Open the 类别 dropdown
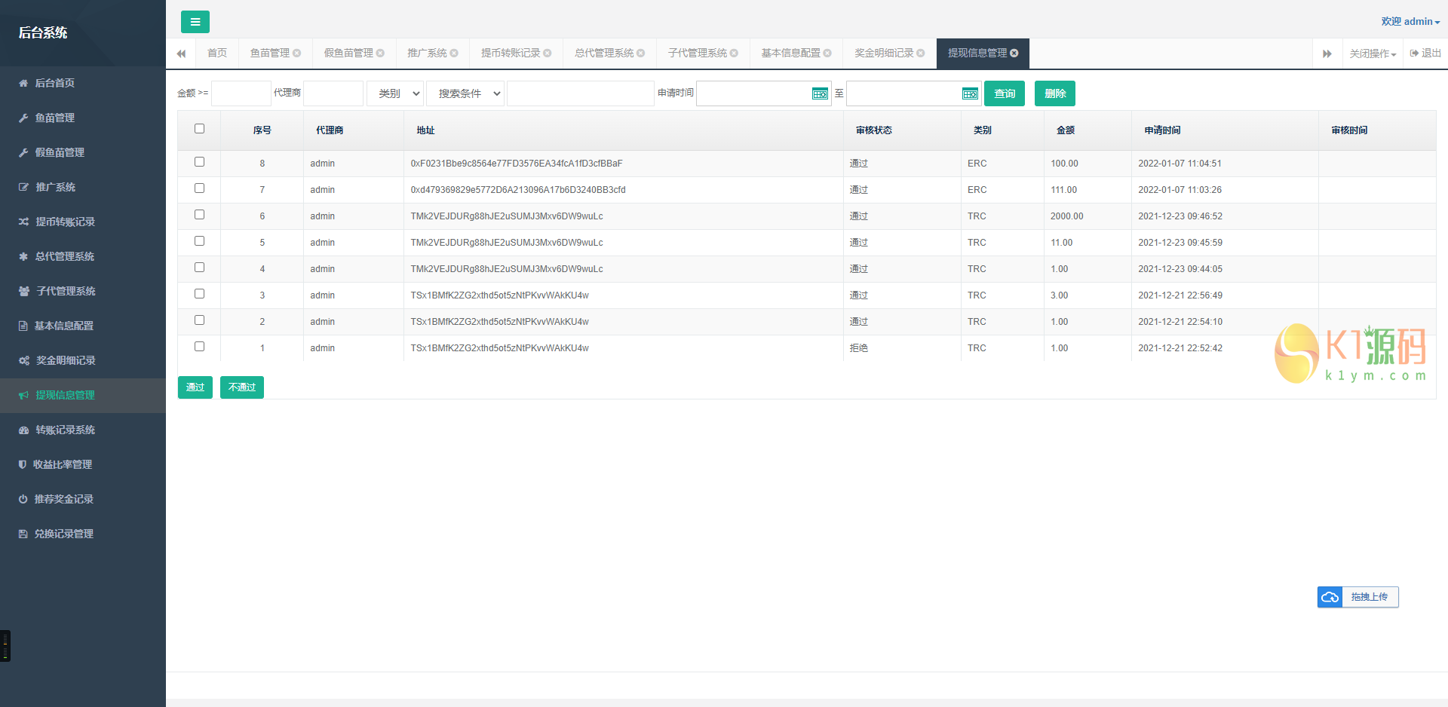 click(x=395, y=93)
